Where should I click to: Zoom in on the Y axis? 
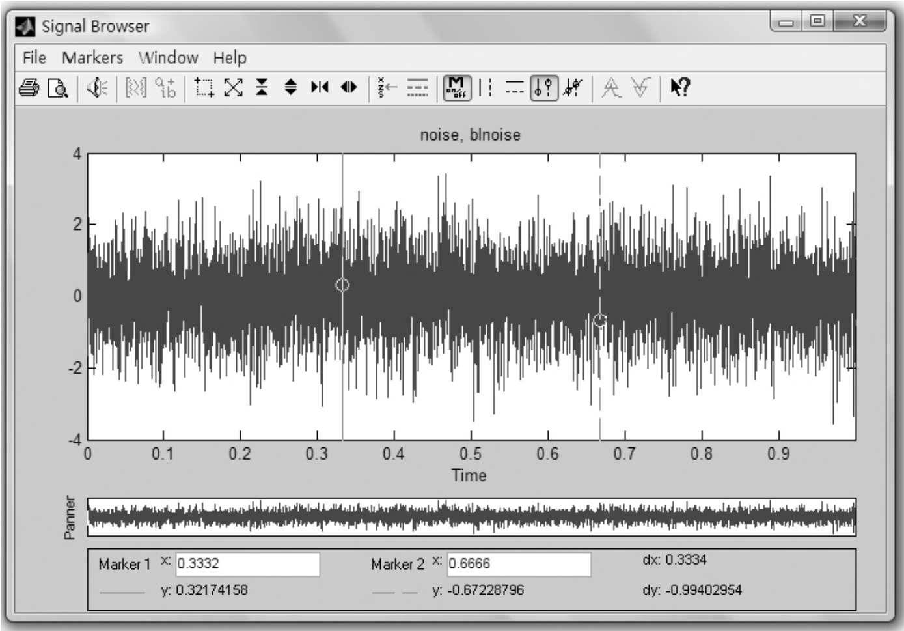(262, 87)
